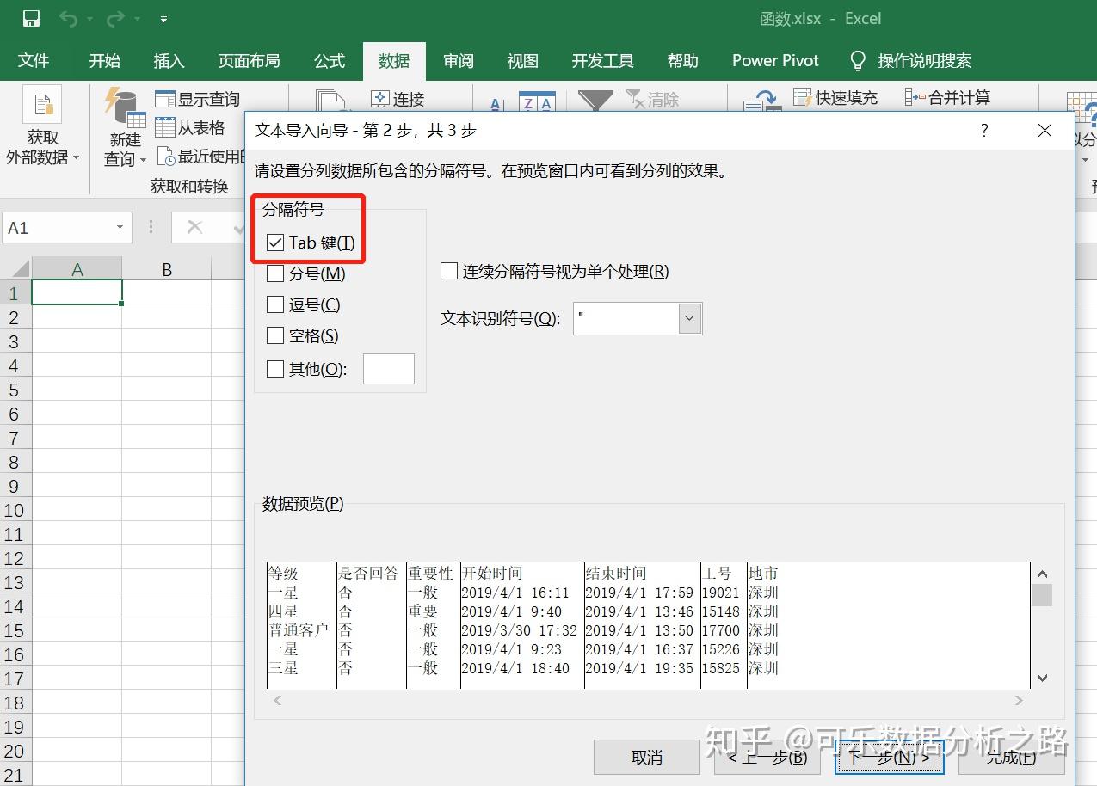Click the Filter funnel icon
This screenshot has height=786, width=1097.
595,101
